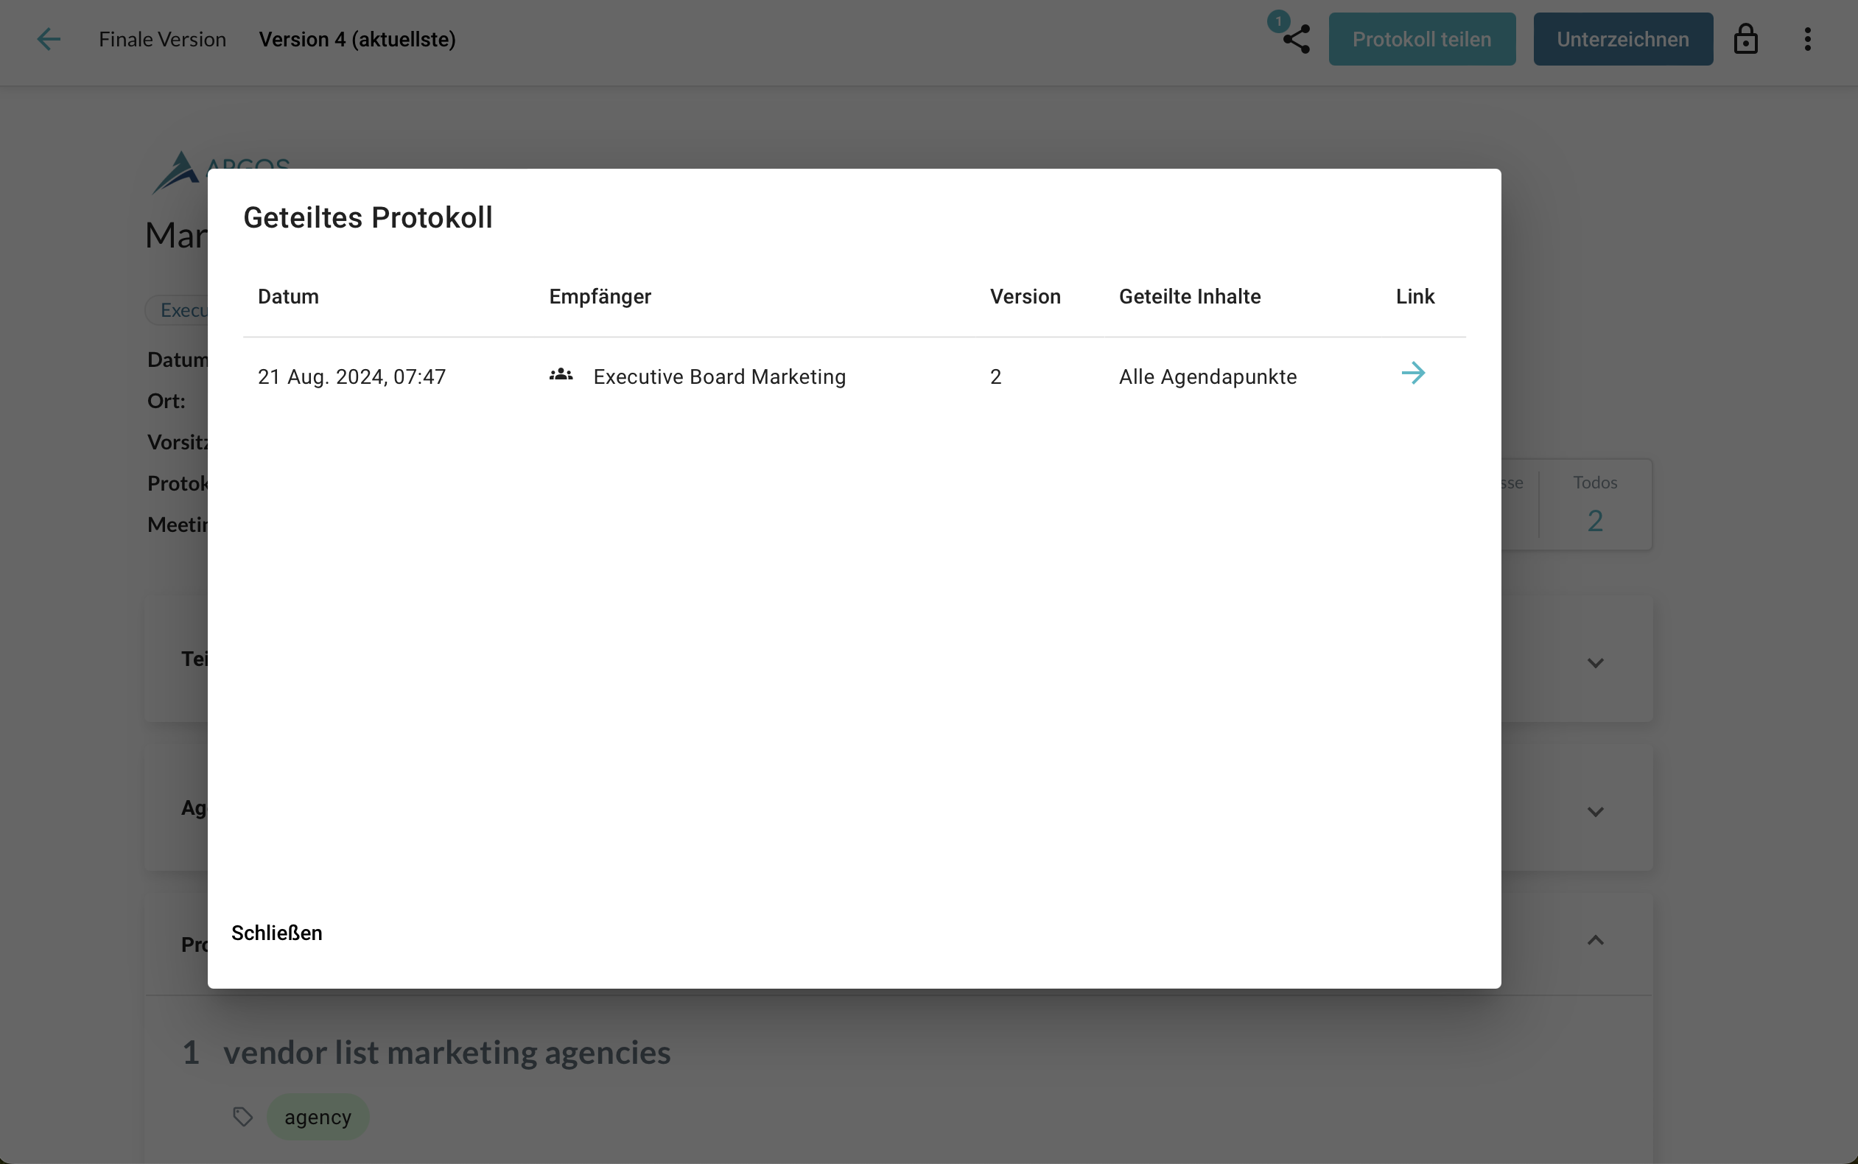This screenshot has height=1164, width=1858.
Task: Collapse the protocol section chevron
Action: (1595, 941)
